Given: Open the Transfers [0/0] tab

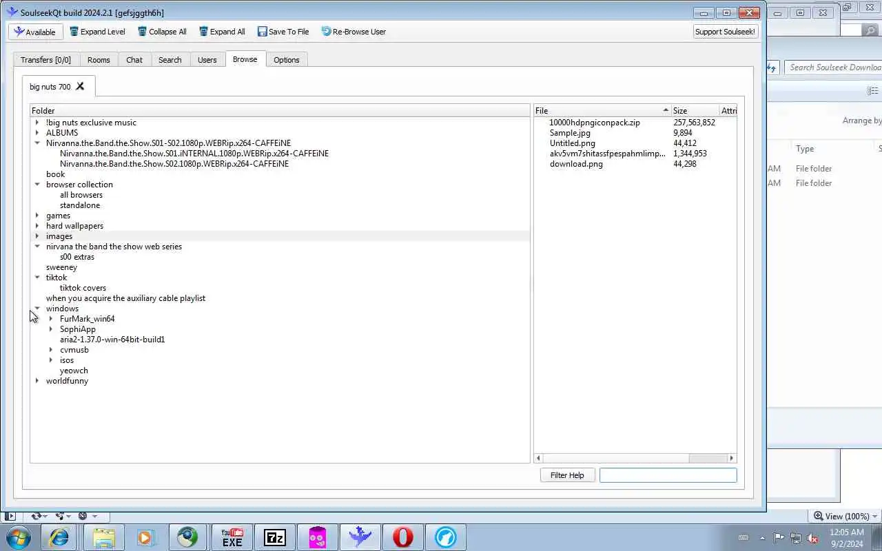Looking at the screenshot, I should (45, 60).
